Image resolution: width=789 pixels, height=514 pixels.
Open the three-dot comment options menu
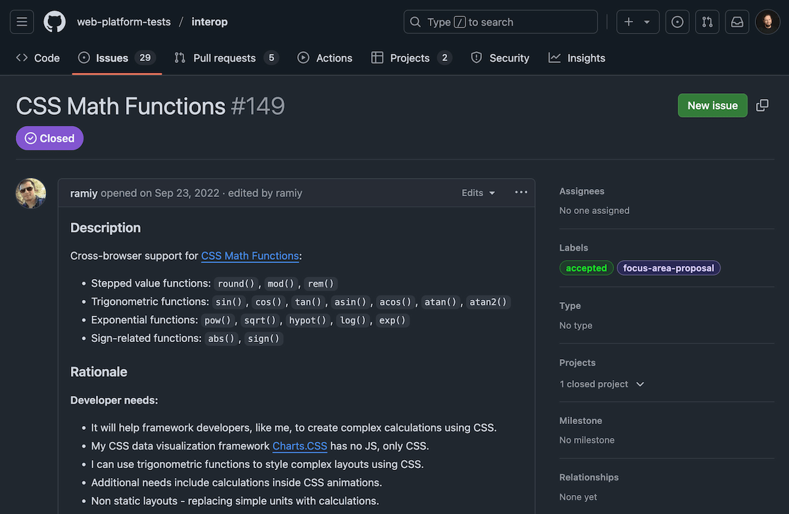521,192
